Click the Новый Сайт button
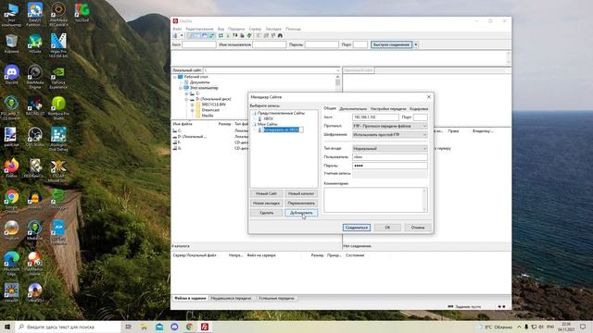Screen dimensions: 593x333 tap(266, 193)
